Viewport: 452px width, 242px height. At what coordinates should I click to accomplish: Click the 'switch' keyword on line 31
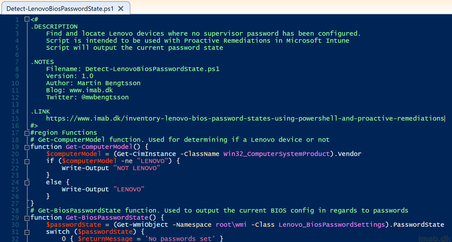(58, 232)
